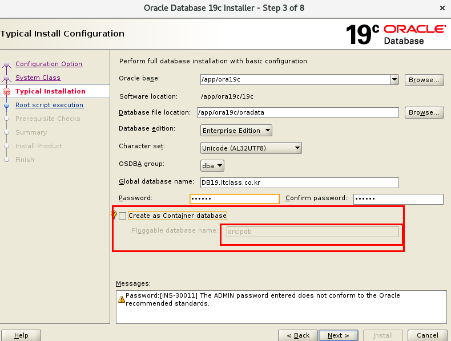Click the Global database name label
The height and width of the screenshot is (341, 451).
(156, 181)
